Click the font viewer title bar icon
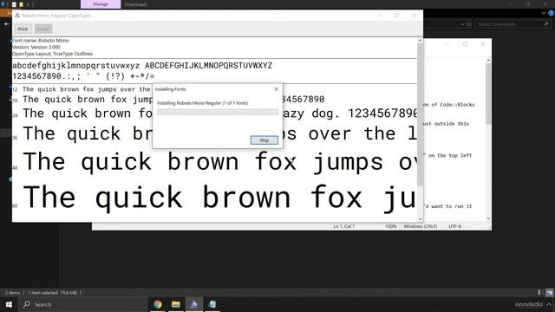The image size is (555, 312). [17, 16]
